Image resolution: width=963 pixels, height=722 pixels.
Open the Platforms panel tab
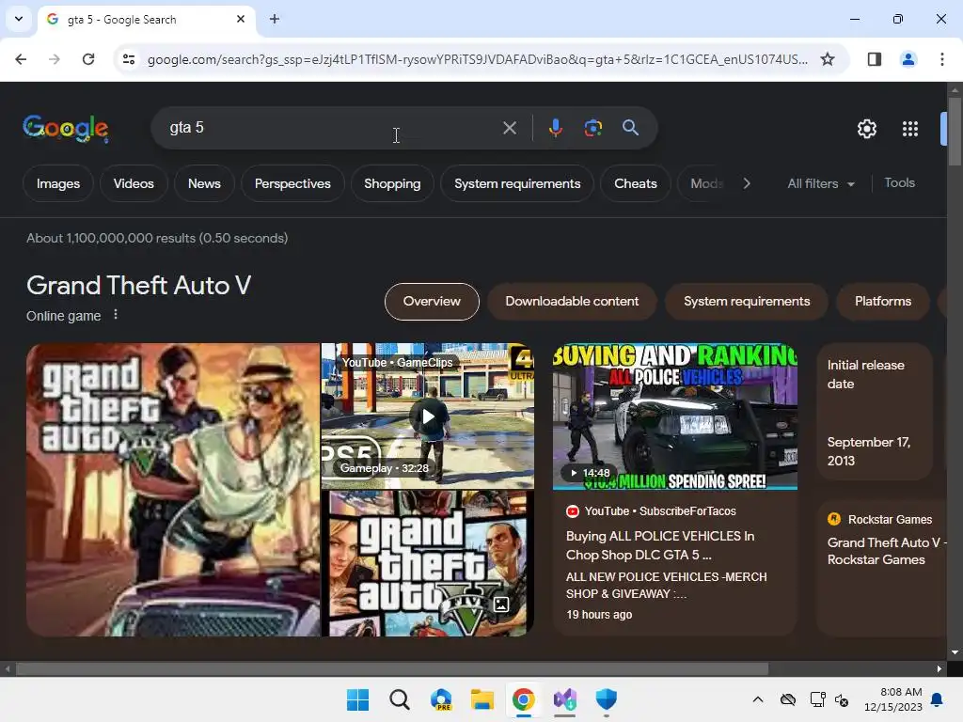[882, 302]
